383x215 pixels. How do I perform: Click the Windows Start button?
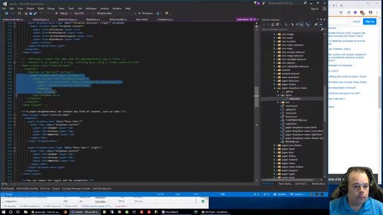pyautogui.click(x=4, y=212)
